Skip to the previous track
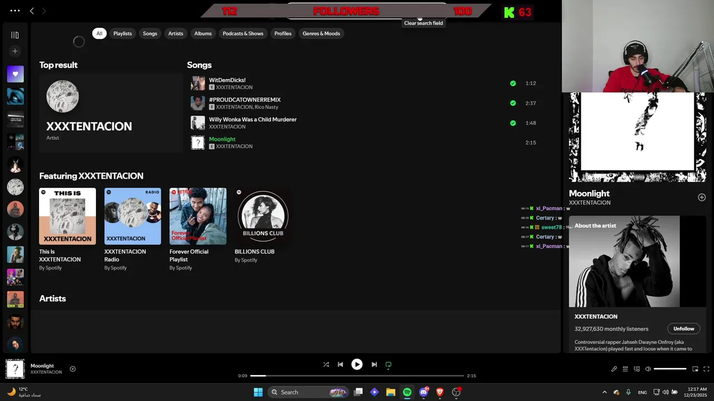Screen dimensions: 714x401 [x=340, y=364]
